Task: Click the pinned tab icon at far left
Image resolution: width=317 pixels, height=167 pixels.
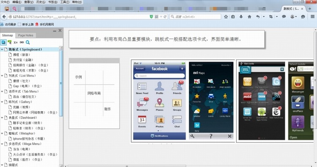Action: click(7, 9)
